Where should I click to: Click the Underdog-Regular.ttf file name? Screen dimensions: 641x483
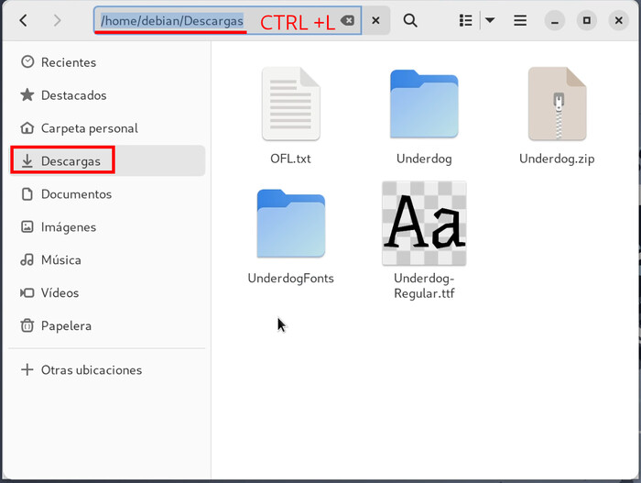point(424,286)
